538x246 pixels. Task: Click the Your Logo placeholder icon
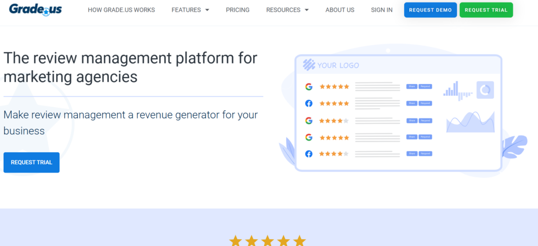coord(309,65)
